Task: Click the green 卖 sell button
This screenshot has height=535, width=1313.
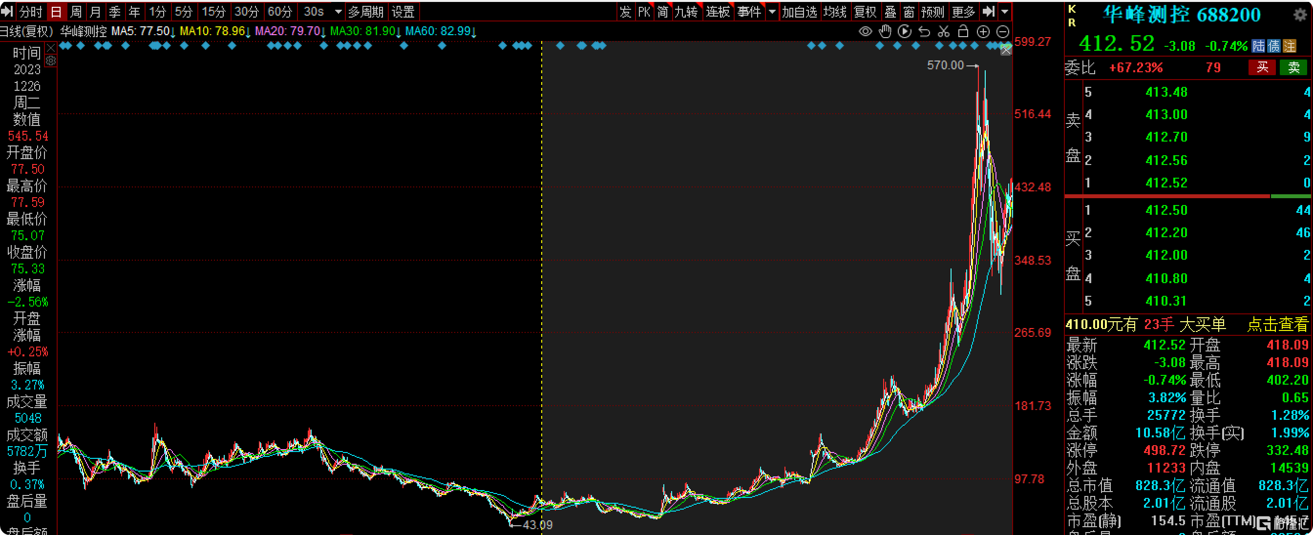Action: tap(1293, 67)
